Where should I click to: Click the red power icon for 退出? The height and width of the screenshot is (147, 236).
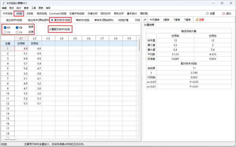pos(223,13)
